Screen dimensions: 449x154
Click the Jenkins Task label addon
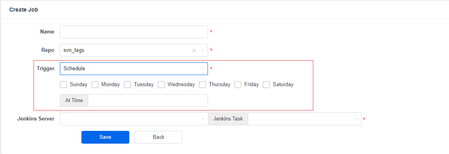pyautogui.click(x=228, y=119)
